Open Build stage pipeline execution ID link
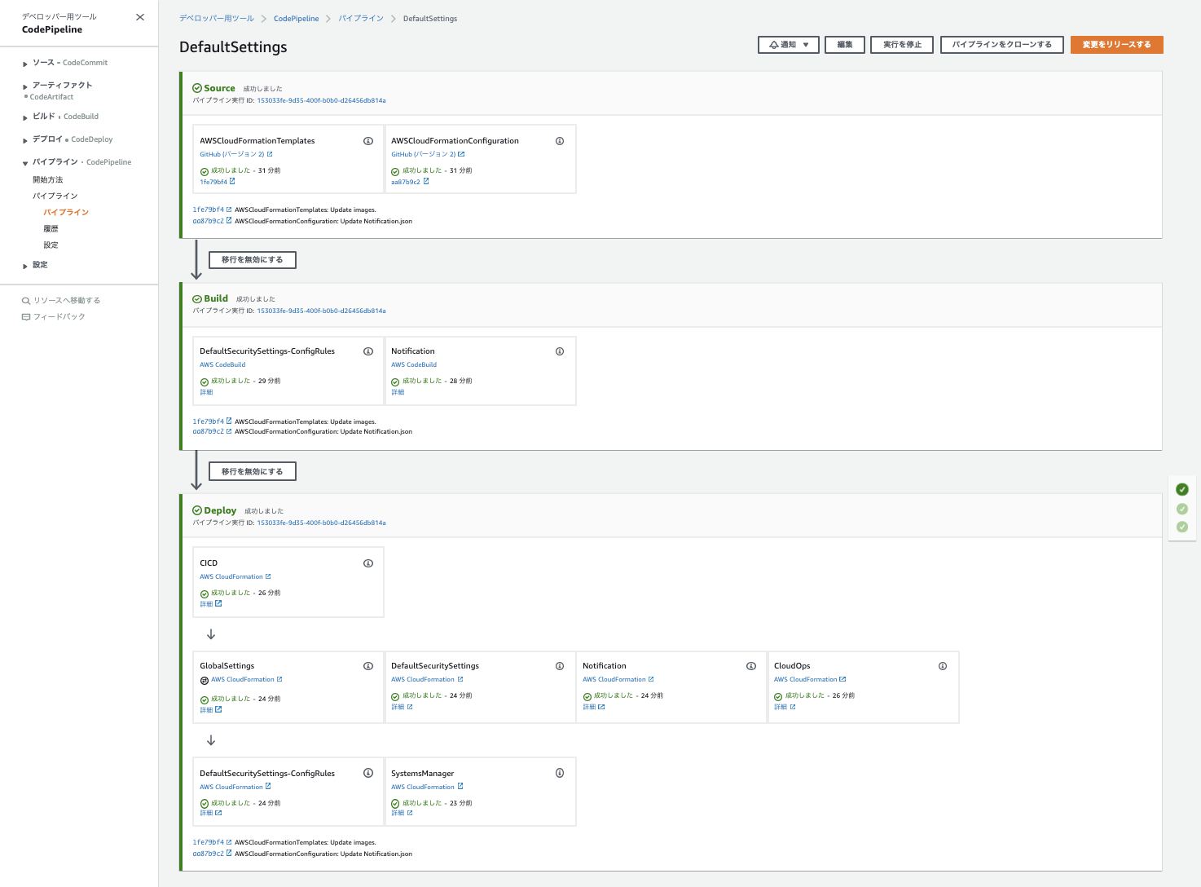This screenshot has height=887, width=1201. tap(321, 311)
